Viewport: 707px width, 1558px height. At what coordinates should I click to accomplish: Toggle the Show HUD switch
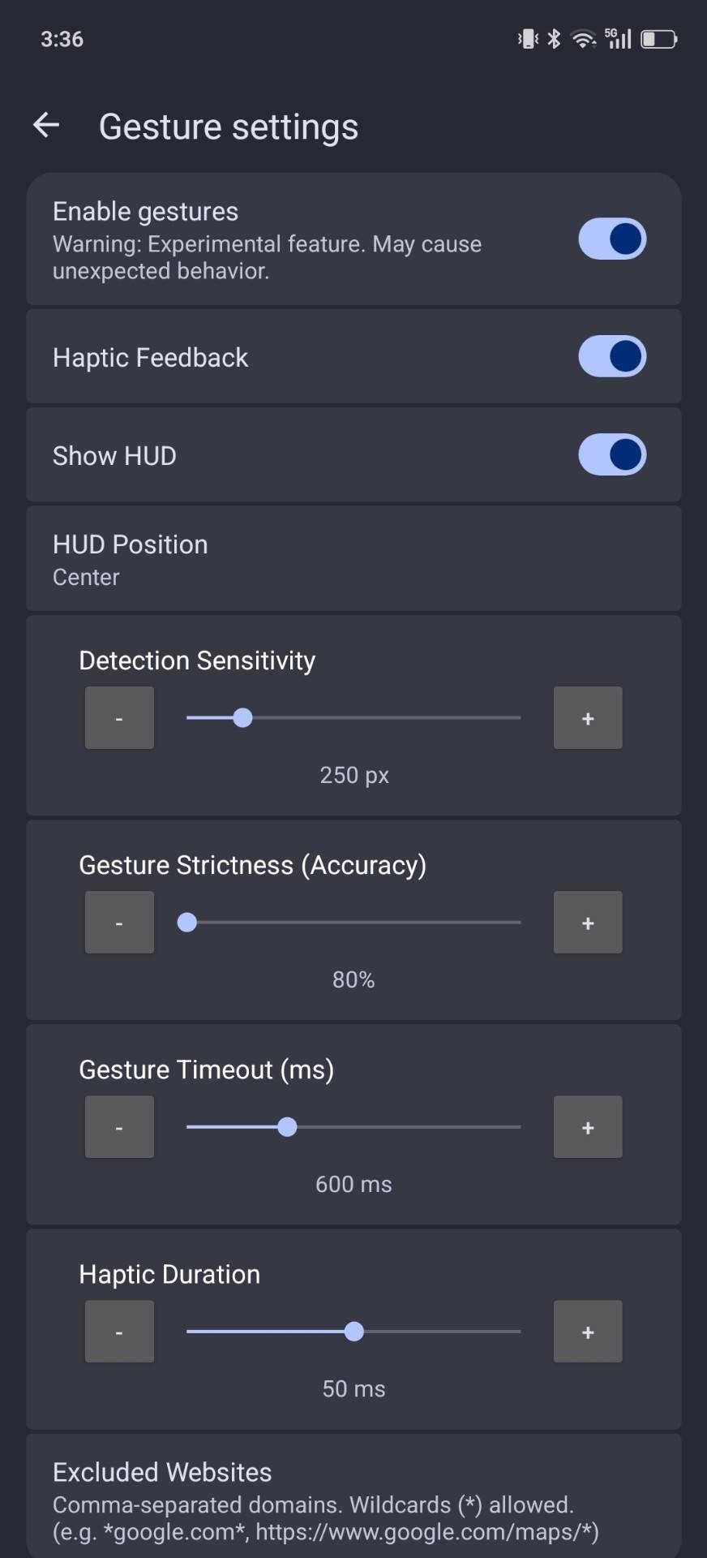coord(611,454)
